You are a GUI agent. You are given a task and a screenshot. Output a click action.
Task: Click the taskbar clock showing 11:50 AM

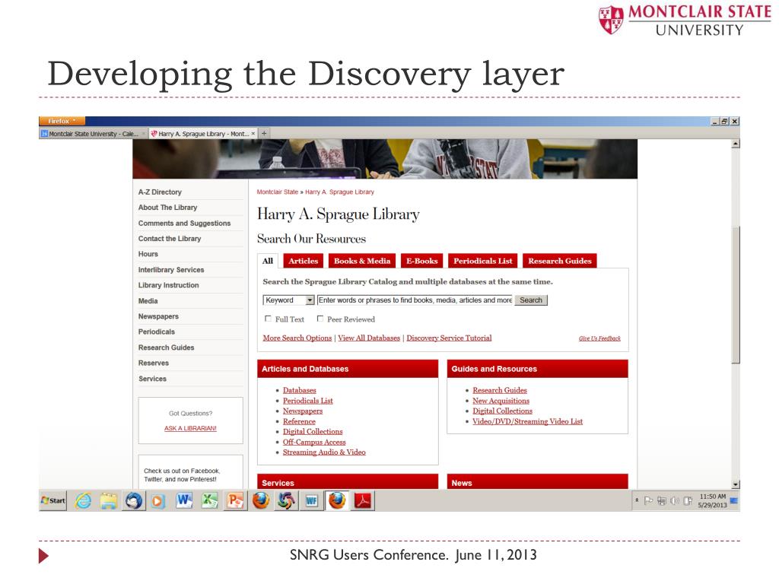(x=712, y=500)
